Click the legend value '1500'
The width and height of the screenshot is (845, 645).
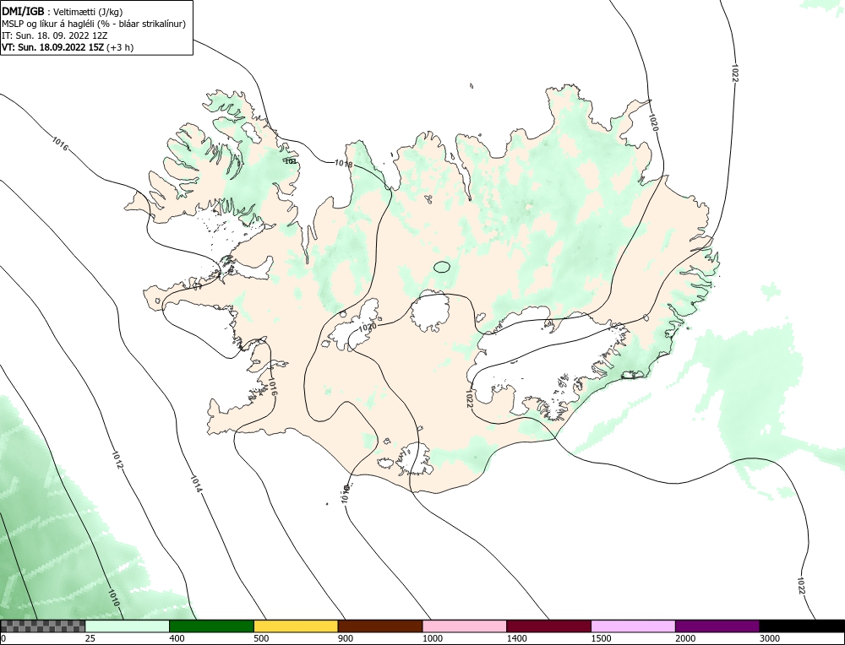pos(600,639)
